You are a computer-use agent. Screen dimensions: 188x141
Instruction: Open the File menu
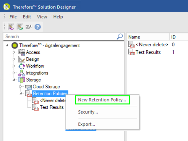[13, 17]
